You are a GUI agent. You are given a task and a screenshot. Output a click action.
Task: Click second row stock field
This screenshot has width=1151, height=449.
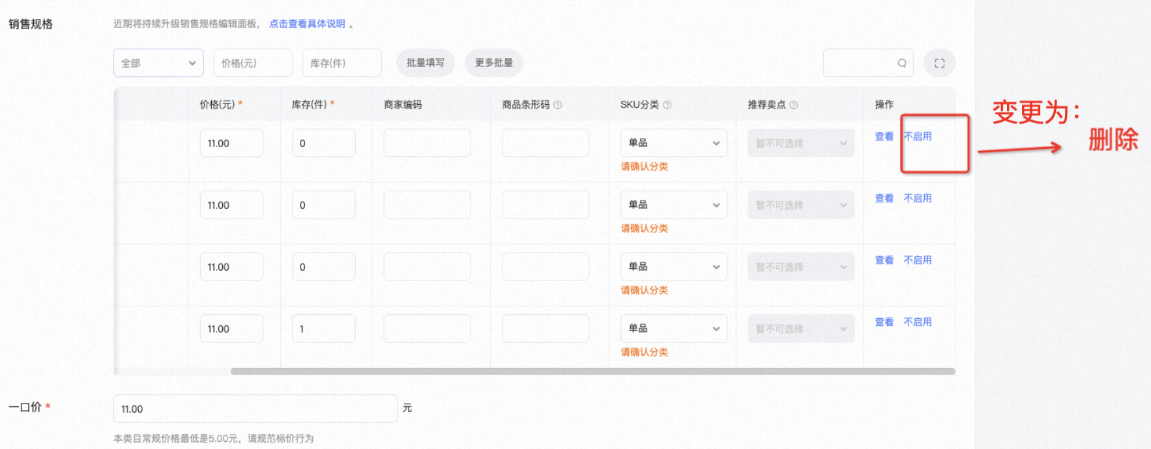pos(323,204)
